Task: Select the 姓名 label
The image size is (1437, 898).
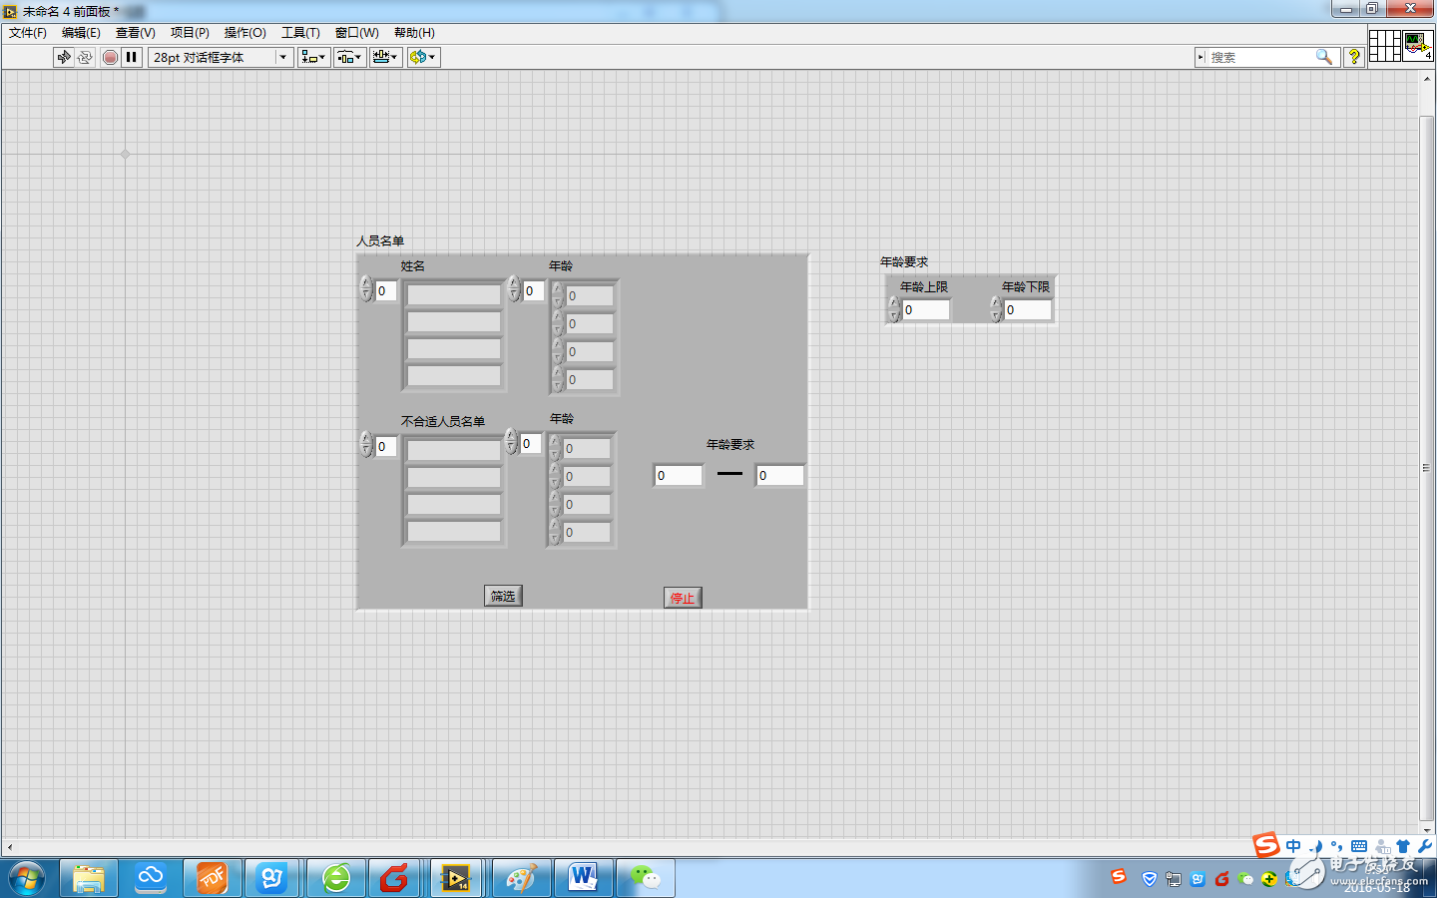Action: (x=413, y=265)
